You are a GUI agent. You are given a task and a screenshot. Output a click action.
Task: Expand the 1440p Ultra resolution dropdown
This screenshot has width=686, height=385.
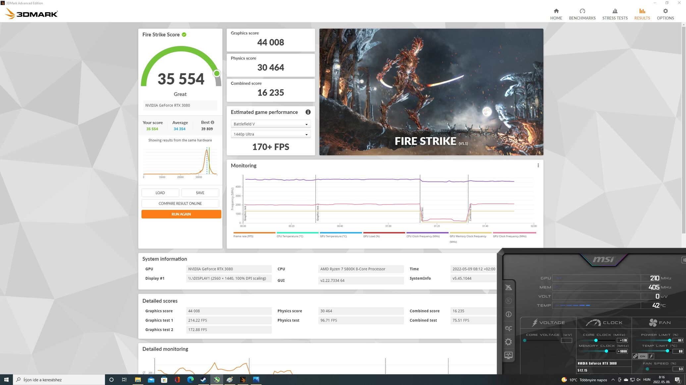(270, 135)
